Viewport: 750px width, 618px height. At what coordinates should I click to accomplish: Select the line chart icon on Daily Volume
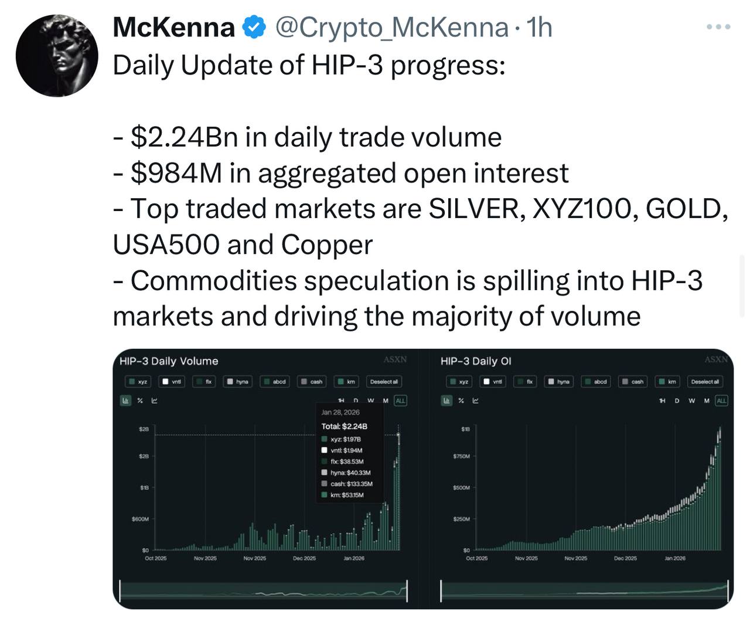click(x=154, y=400)
